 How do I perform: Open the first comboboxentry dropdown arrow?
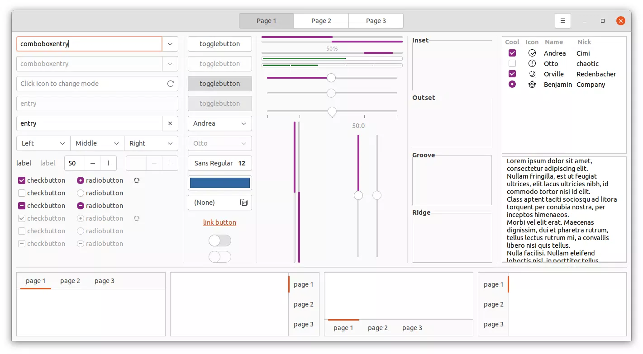tap(170, 44)
